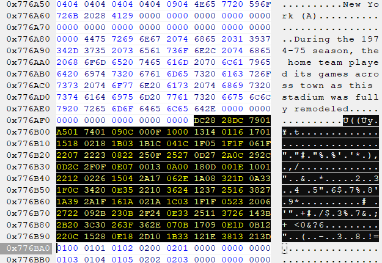
Task: Click hex word 6C6C in row 0x776AD0
Action: (260, 97)
